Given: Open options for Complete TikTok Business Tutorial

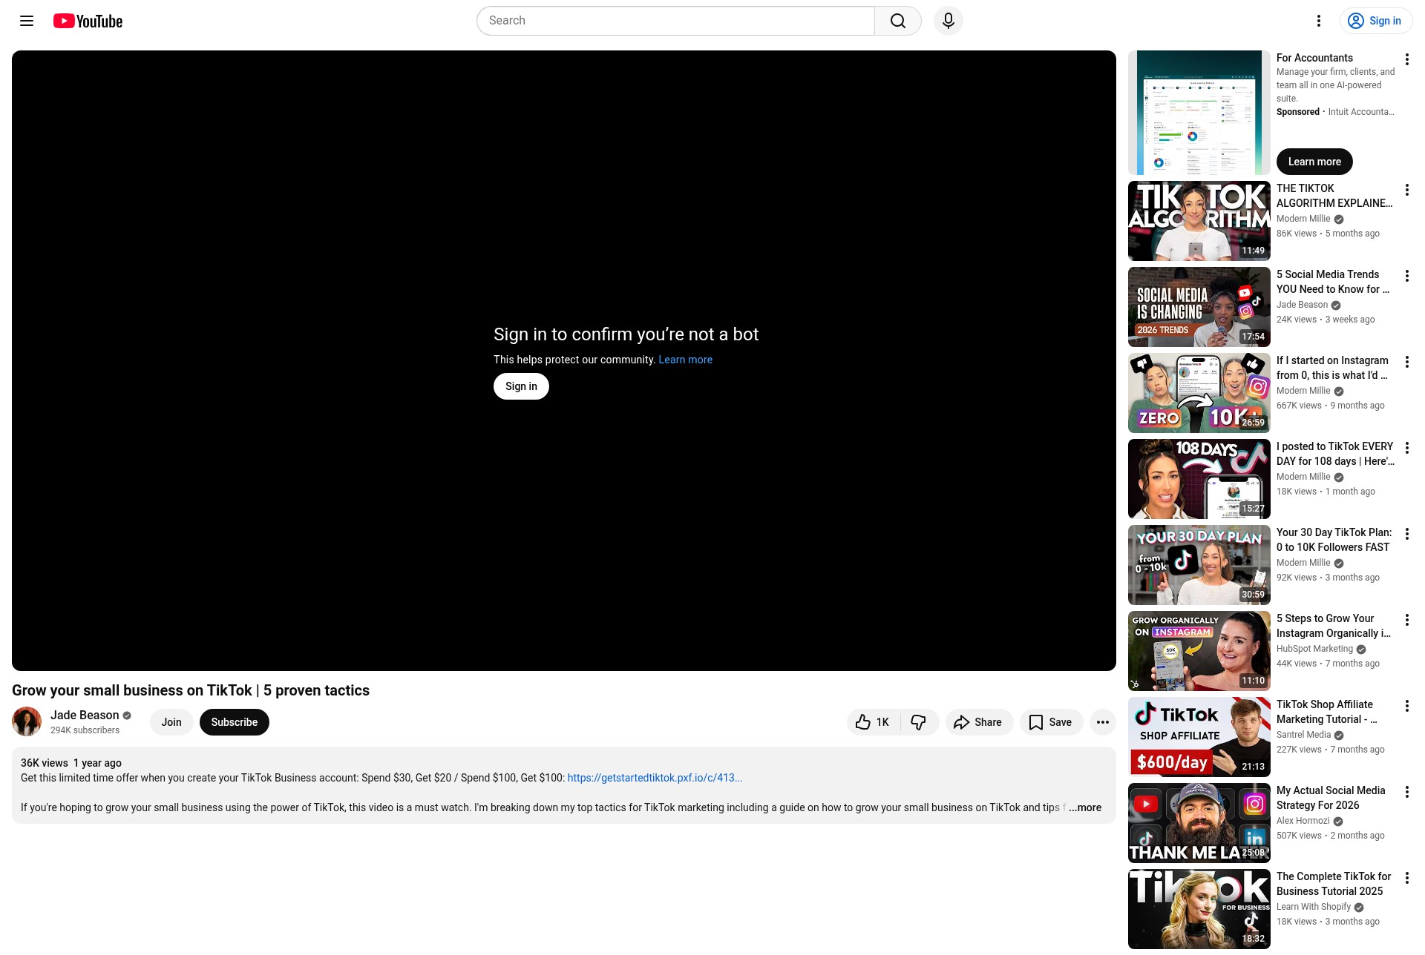Looking at the screenshot, I should click(1406, 878).
